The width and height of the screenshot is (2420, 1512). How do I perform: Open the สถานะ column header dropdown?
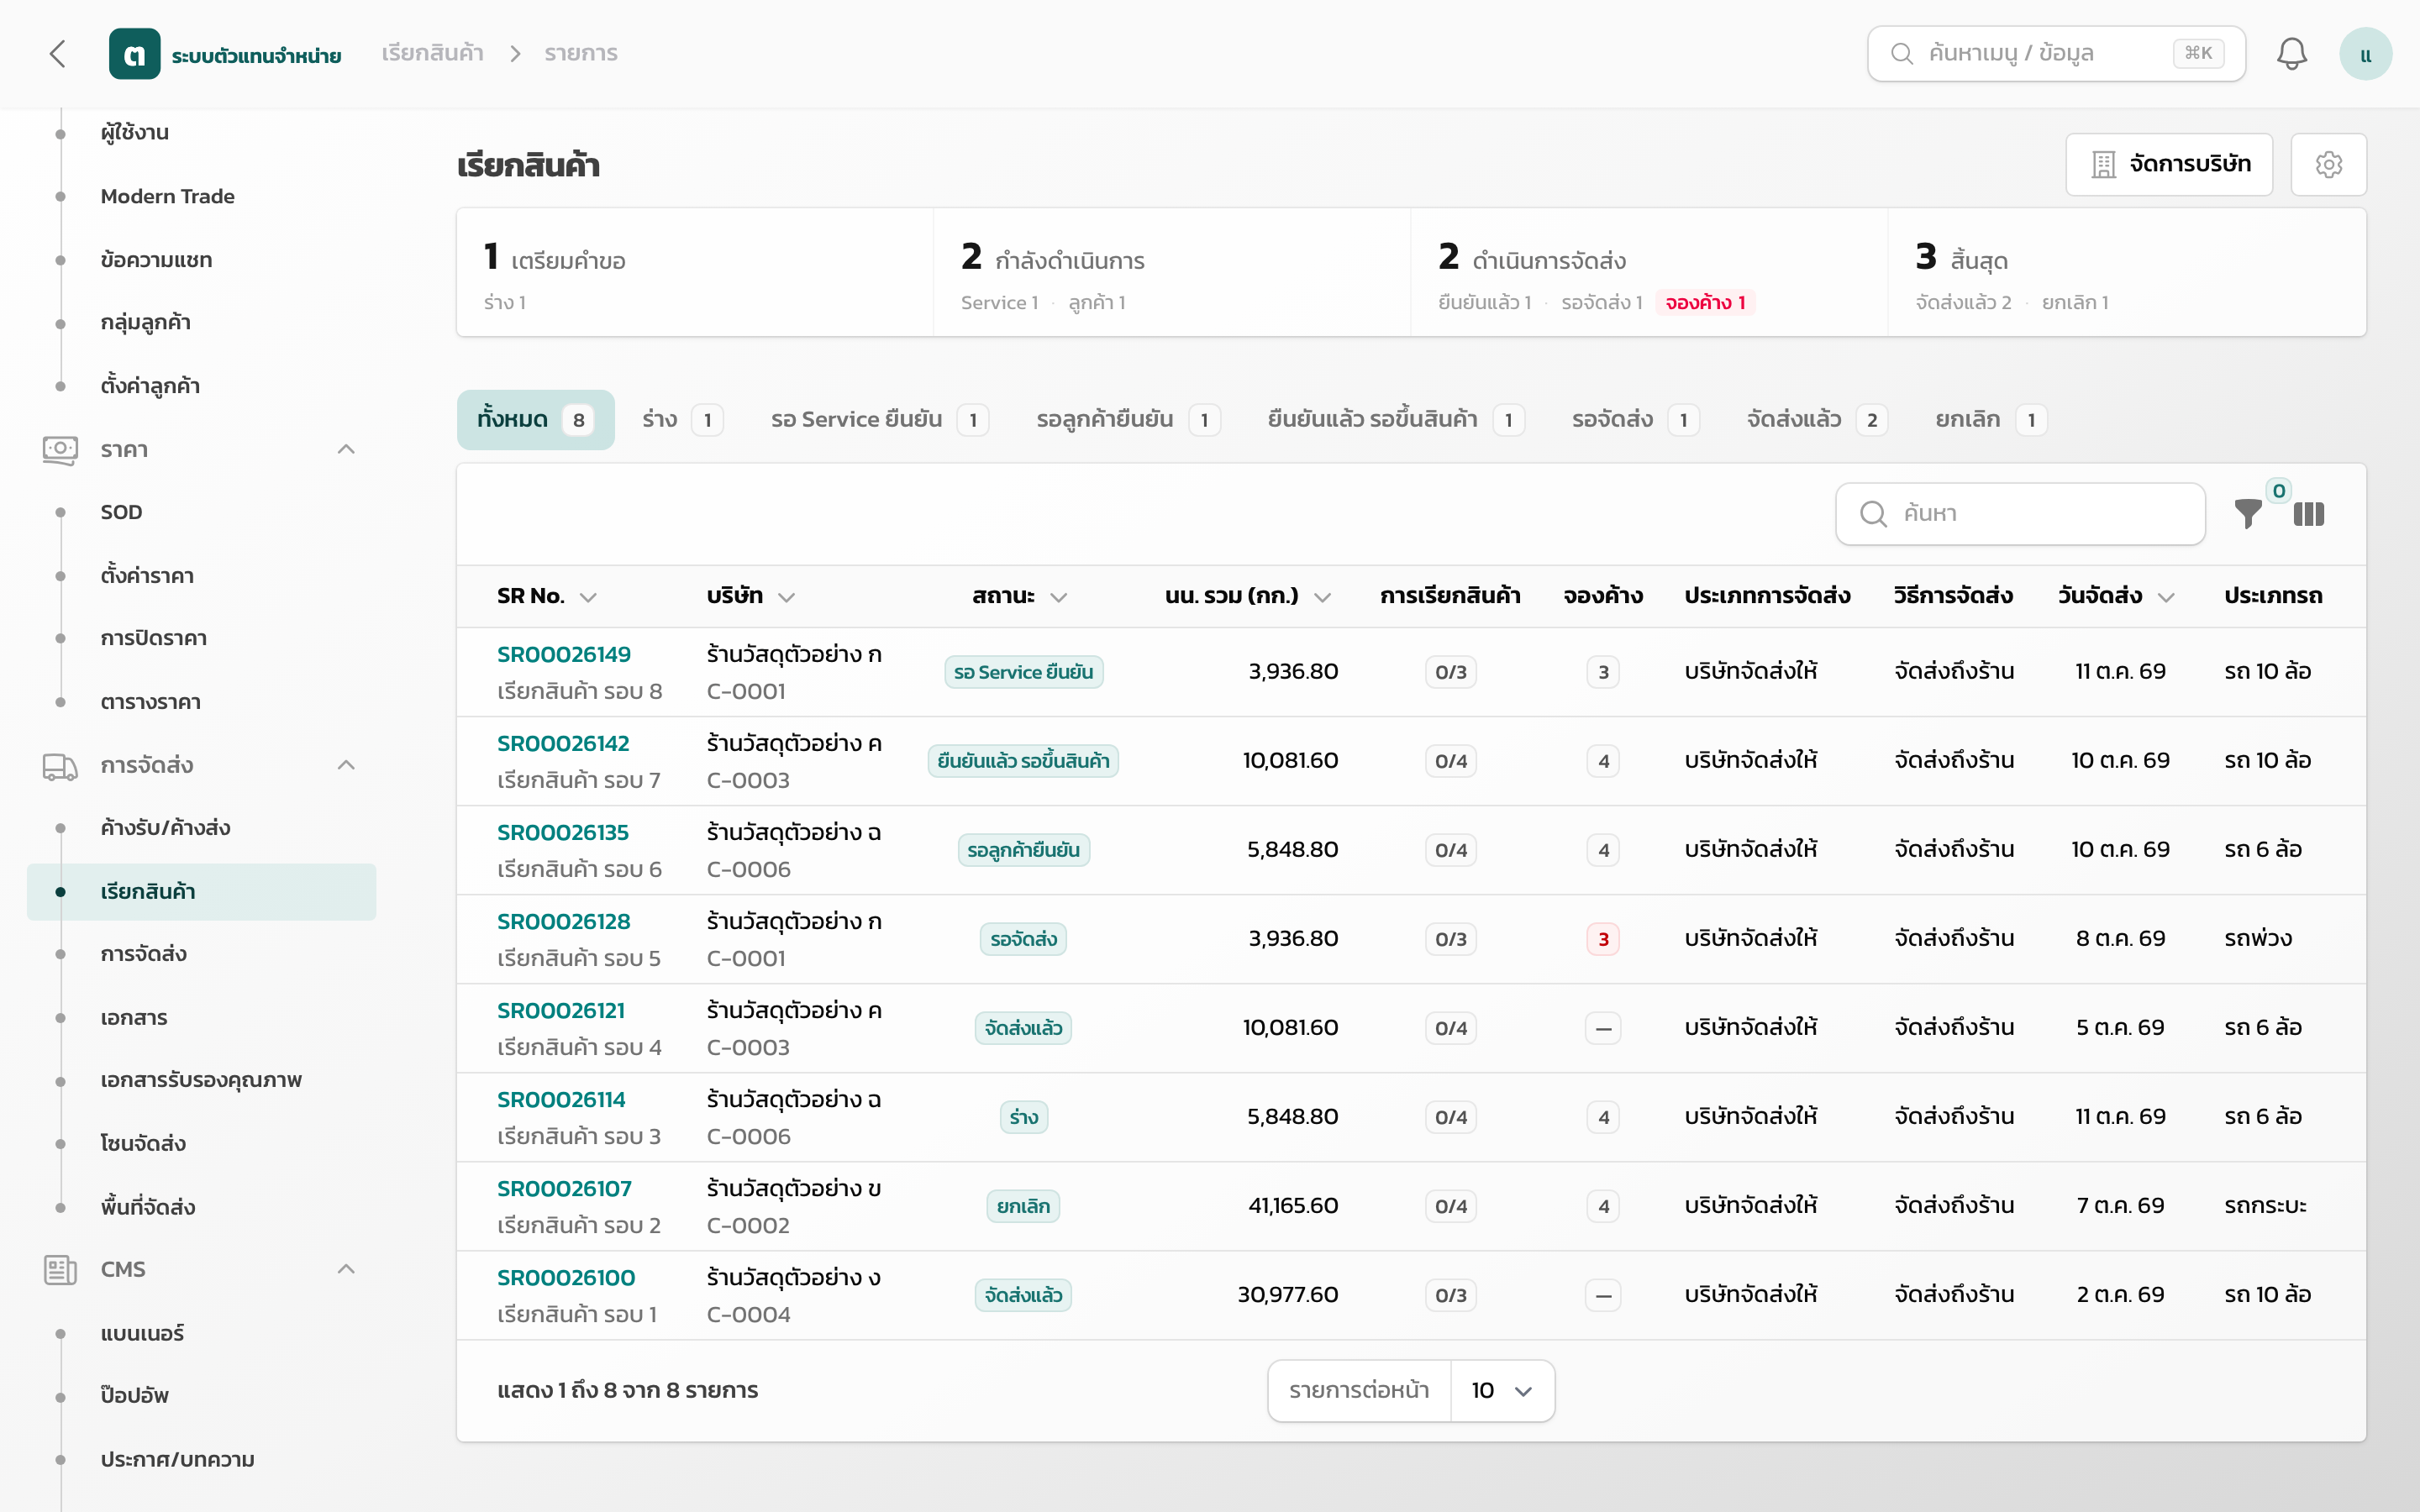click(x=1059, y=597)
